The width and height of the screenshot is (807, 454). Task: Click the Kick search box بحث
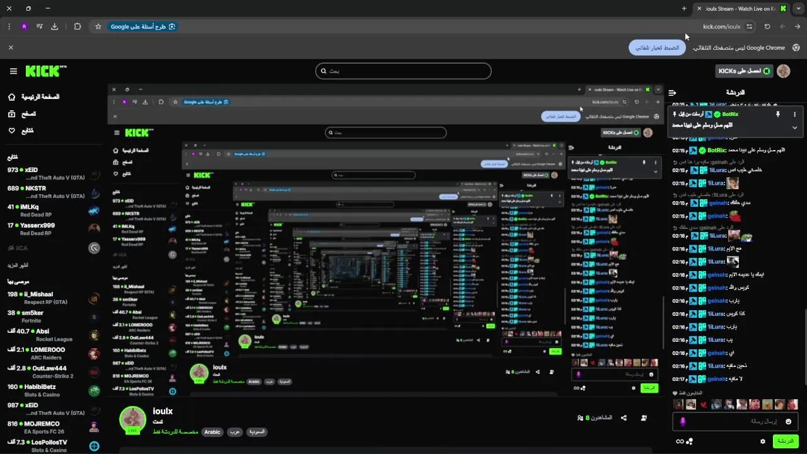point(403,71)
